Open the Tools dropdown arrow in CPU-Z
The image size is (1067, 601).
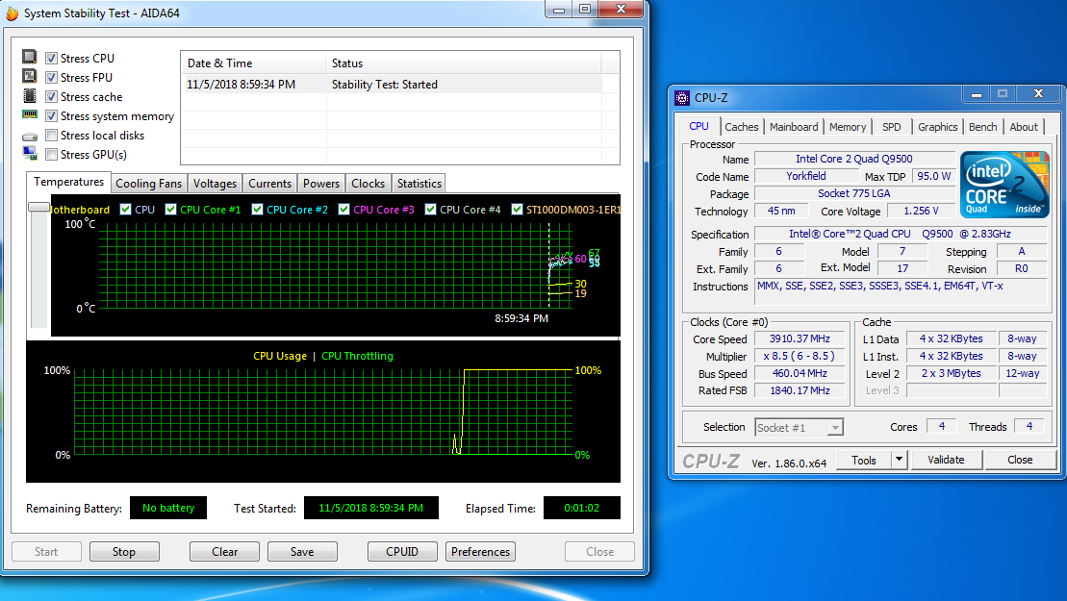899,460
